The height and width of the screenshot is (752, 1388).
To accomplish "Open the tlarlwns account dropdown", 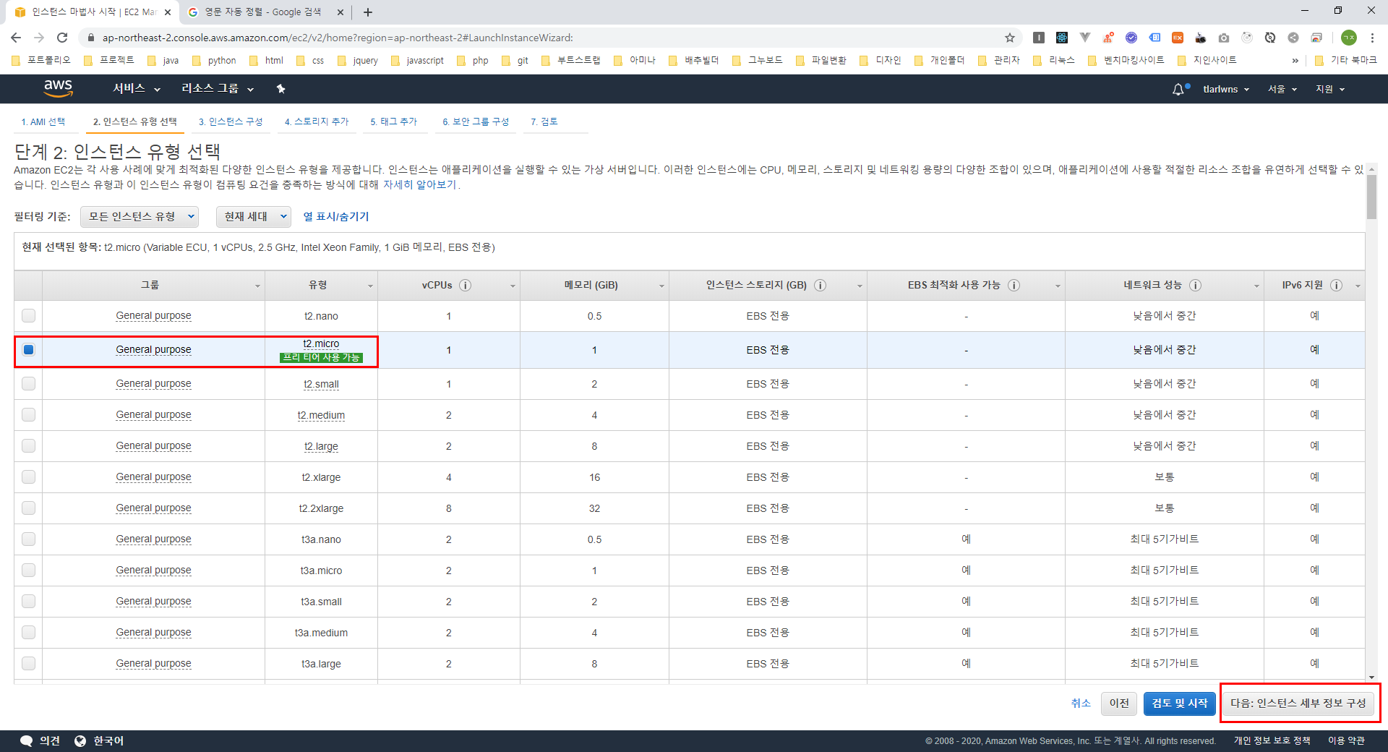I will pos(1226,89).
